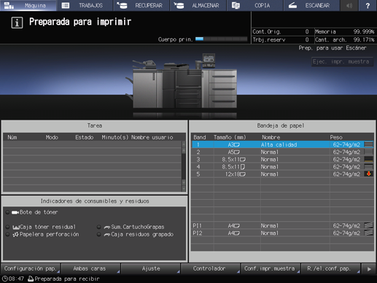Click the help question mark icon
This screenshot has height=283, width=377.
coord(368,5)
